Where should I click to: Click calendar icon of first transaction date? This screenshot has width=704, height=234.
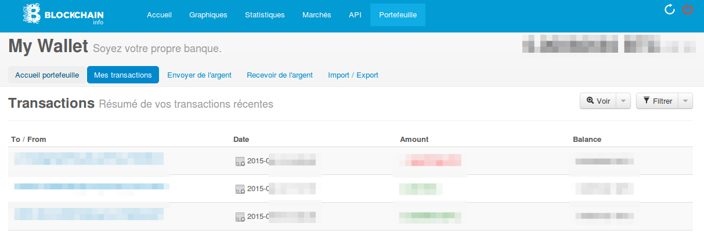(240, 161)
